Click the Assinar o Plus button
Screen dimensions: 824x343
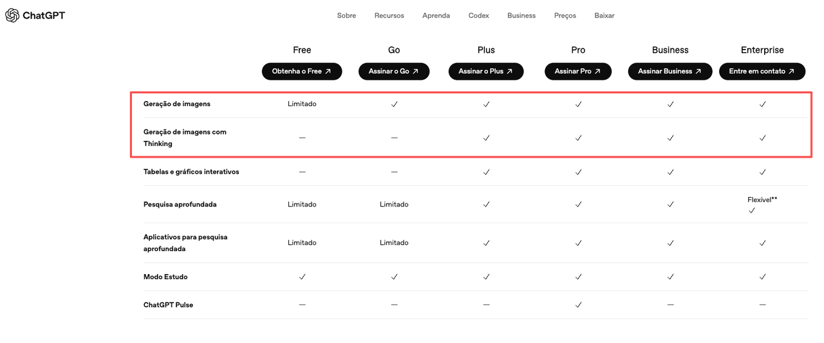point(486,71)
